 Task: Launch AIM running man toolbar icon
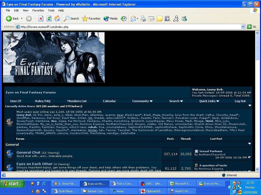(x=176, y=19)
